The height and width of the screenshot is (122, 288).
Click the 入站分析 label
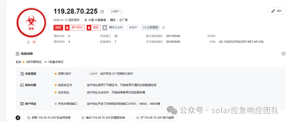click(x=93, y=74)
